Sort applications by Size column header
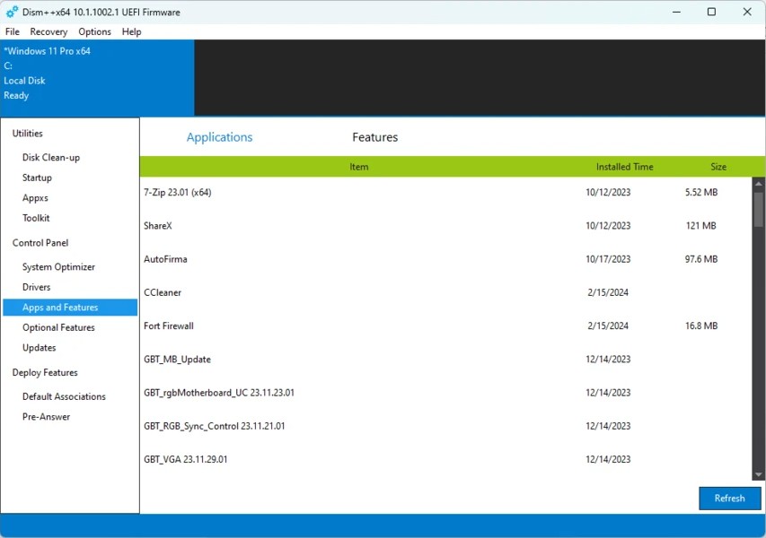This screenshot has height=538, width=766. coord(718,167)
